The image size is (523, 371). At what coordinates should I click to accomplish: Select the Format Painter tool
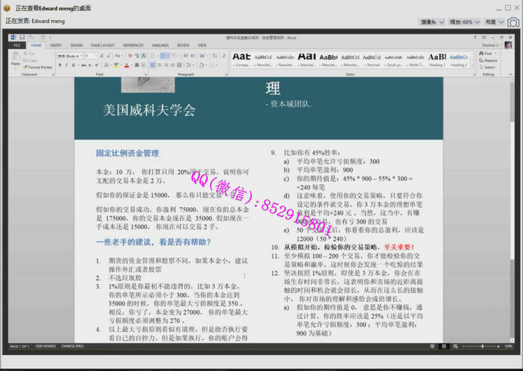[39, 67]
